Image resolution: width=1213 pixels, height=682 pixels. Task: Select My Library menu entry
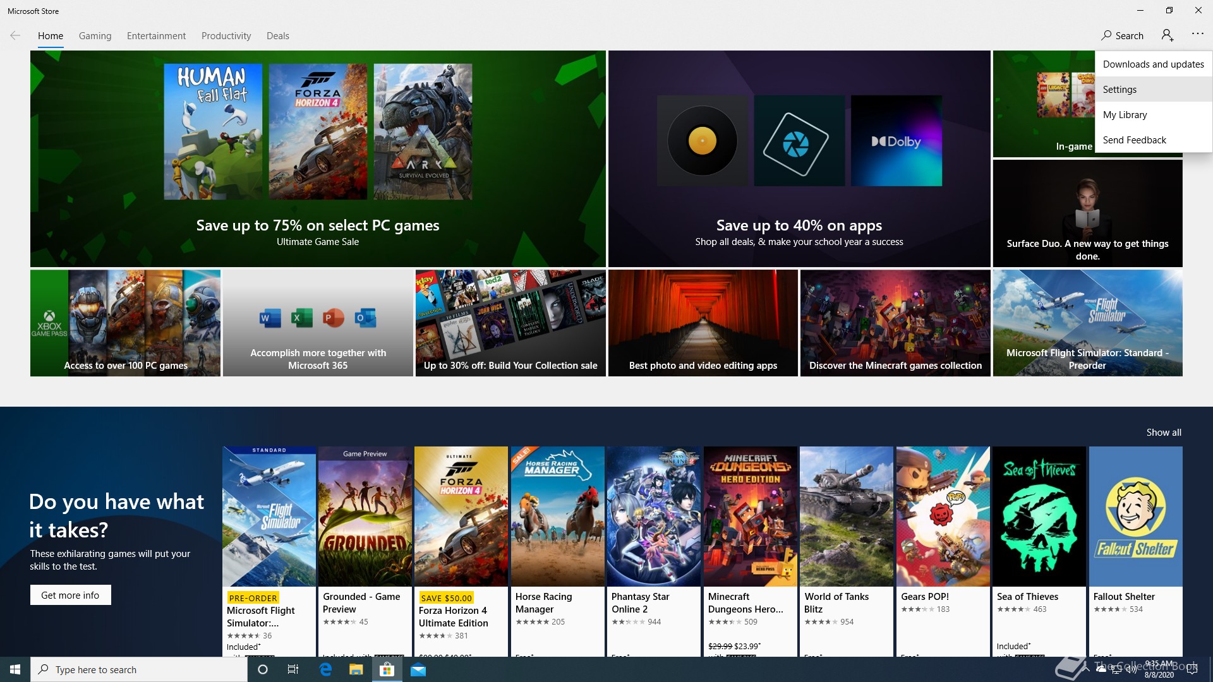coord(1154,114)
